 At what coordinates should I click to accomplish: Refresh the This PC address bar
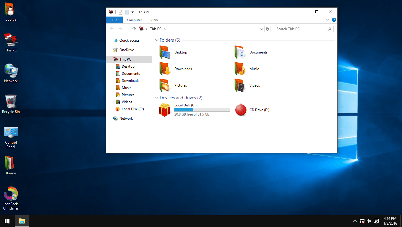tap(268, 29)
